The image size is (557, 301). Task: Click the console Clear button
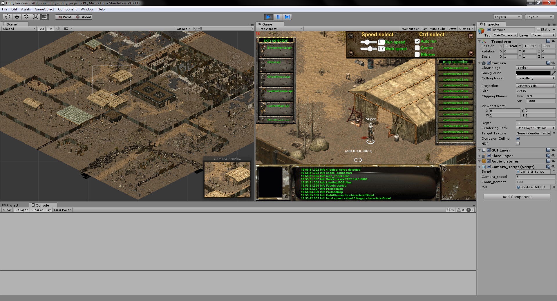(7, 210)
